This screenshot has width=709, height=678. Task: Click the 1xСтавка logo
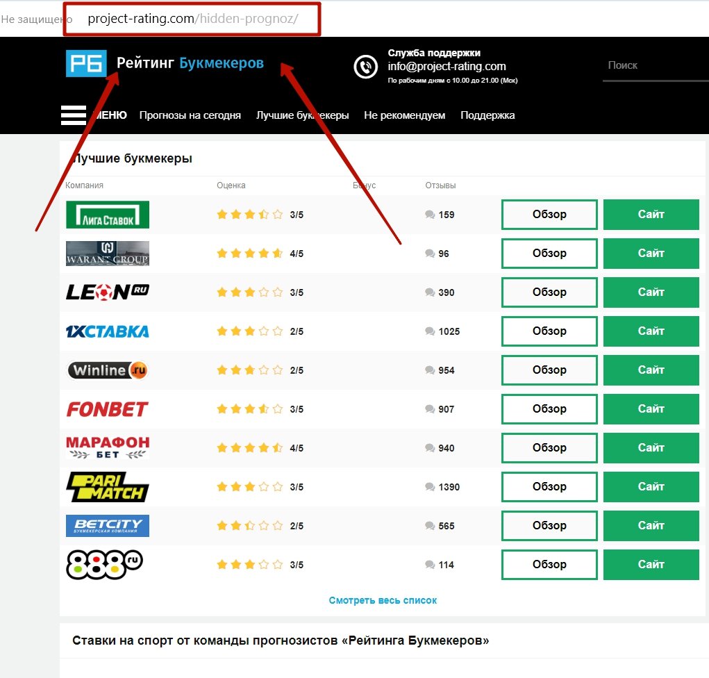(x=108, y=331)
